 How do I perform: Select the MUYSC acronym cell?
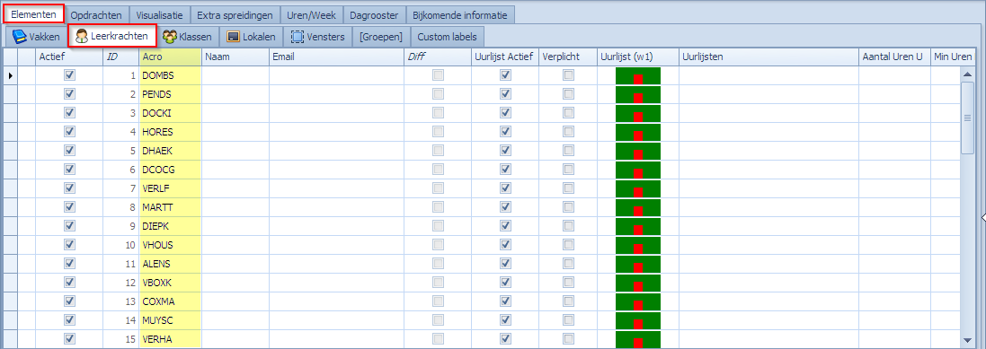click(170, 320)
